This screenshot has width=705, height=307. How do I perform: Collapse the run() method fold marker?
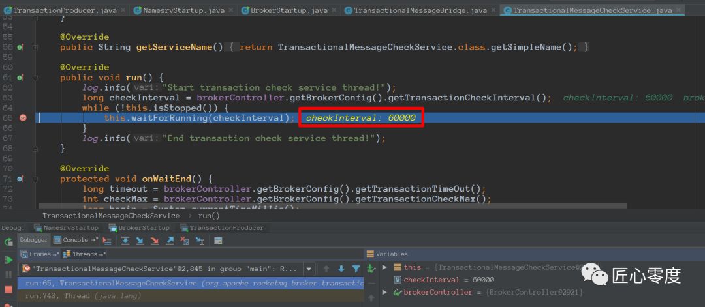point(35,78)
